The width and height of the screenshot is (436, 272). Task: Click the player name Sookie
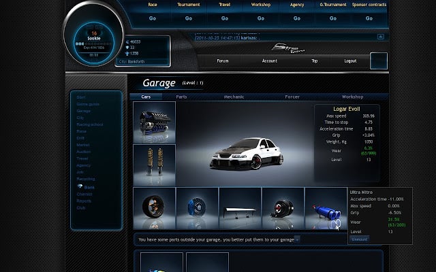(94, 39)
